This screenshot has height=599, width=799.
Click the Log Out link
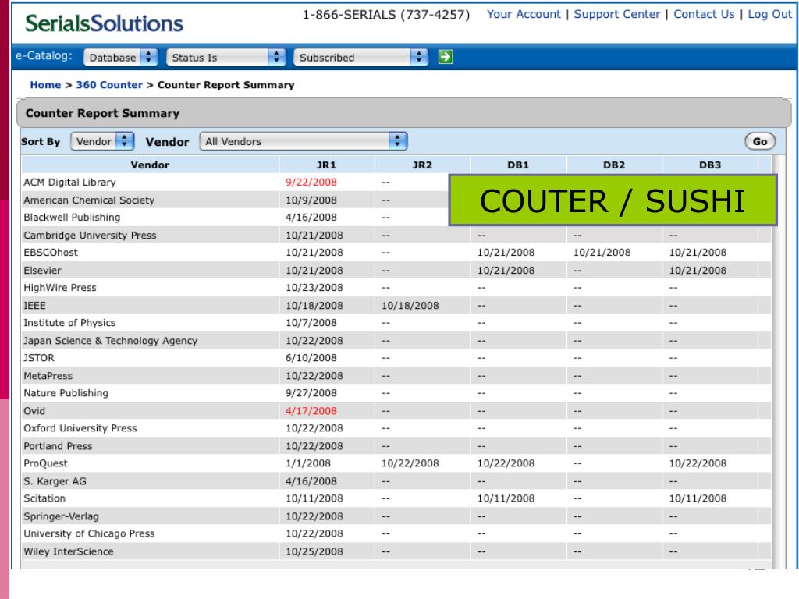(769, 14)
